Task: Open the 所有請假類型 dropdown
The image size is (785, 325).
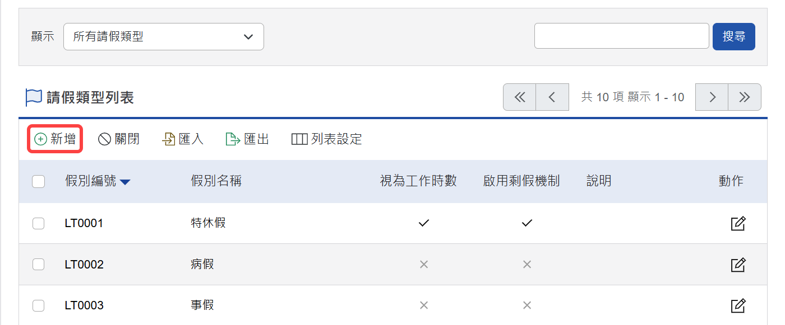Action: (163, 36)
